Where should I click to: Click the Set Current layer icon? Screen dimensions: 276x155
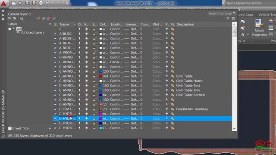[x=54, y=18]
